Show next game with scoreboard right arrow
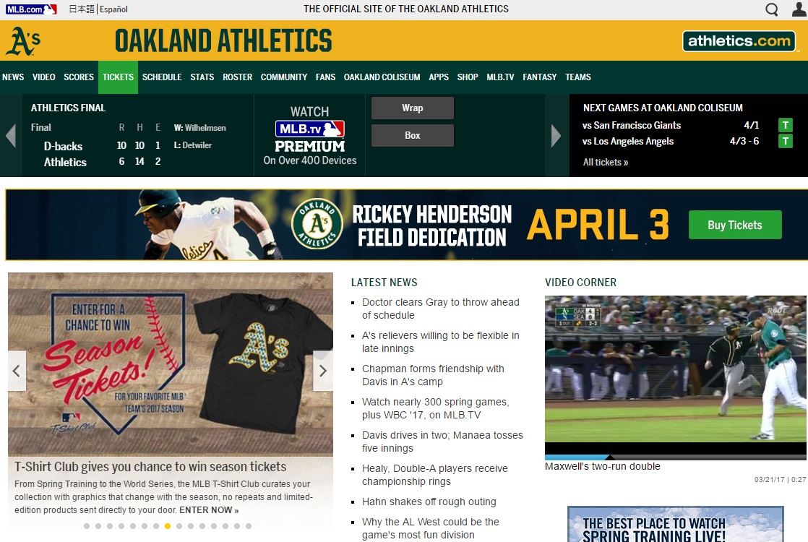 pos(556,136)
